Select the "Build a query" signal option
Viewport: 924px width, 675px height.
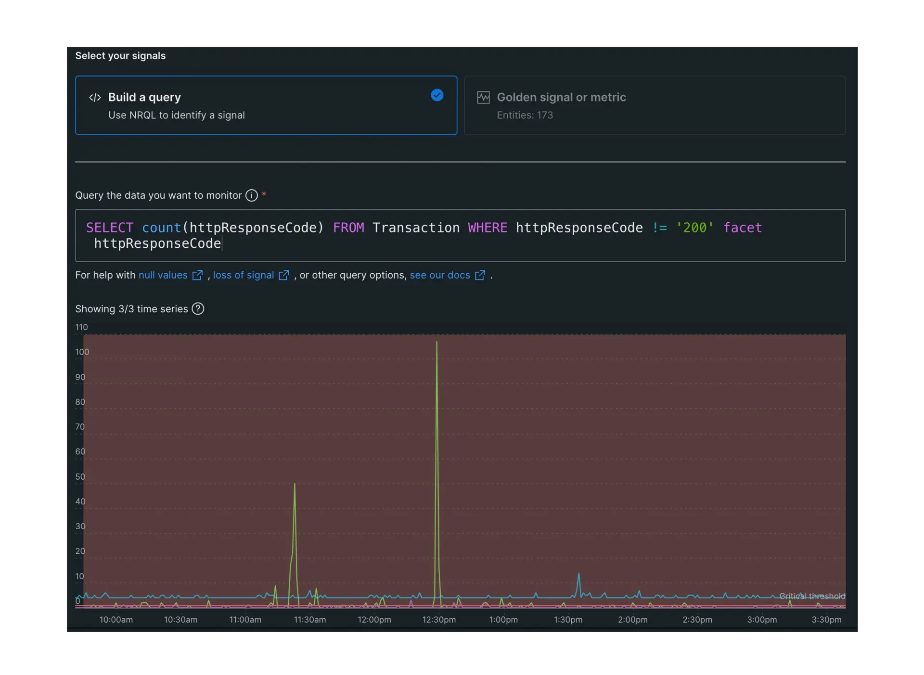pyautogui.click(x=266, y=105)
